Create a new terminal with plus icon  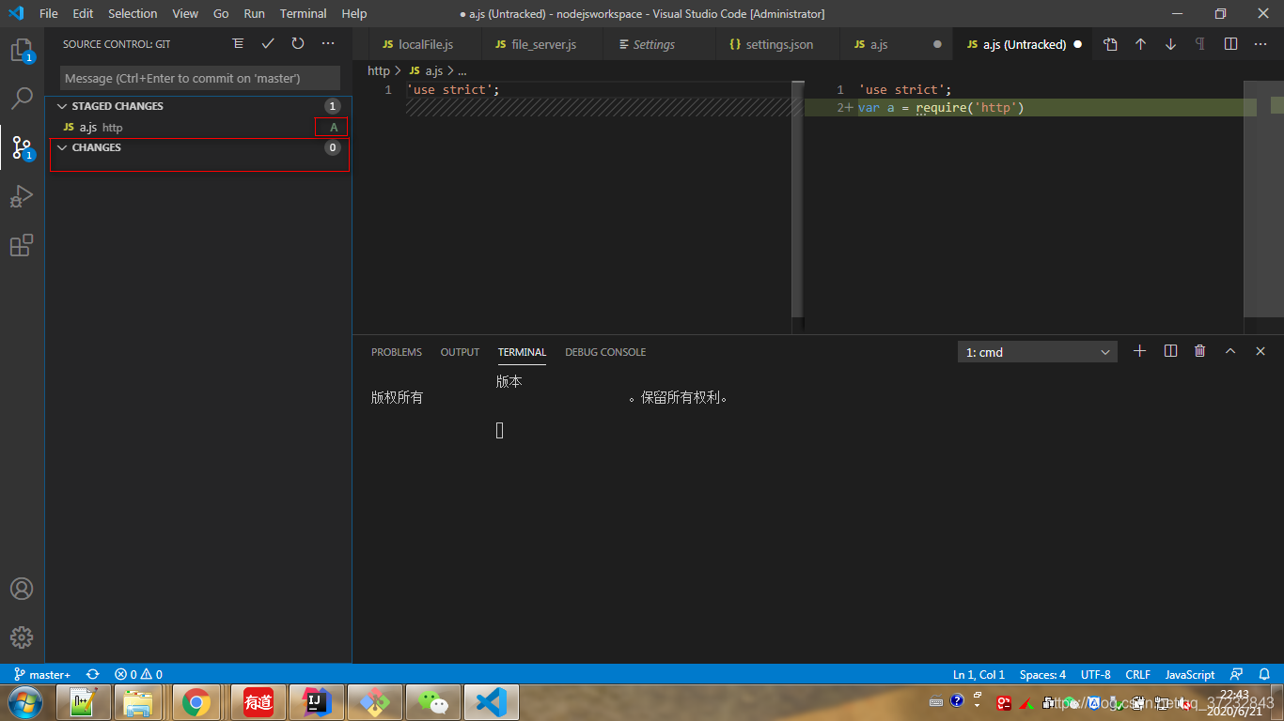click(x=1140, y=351)
